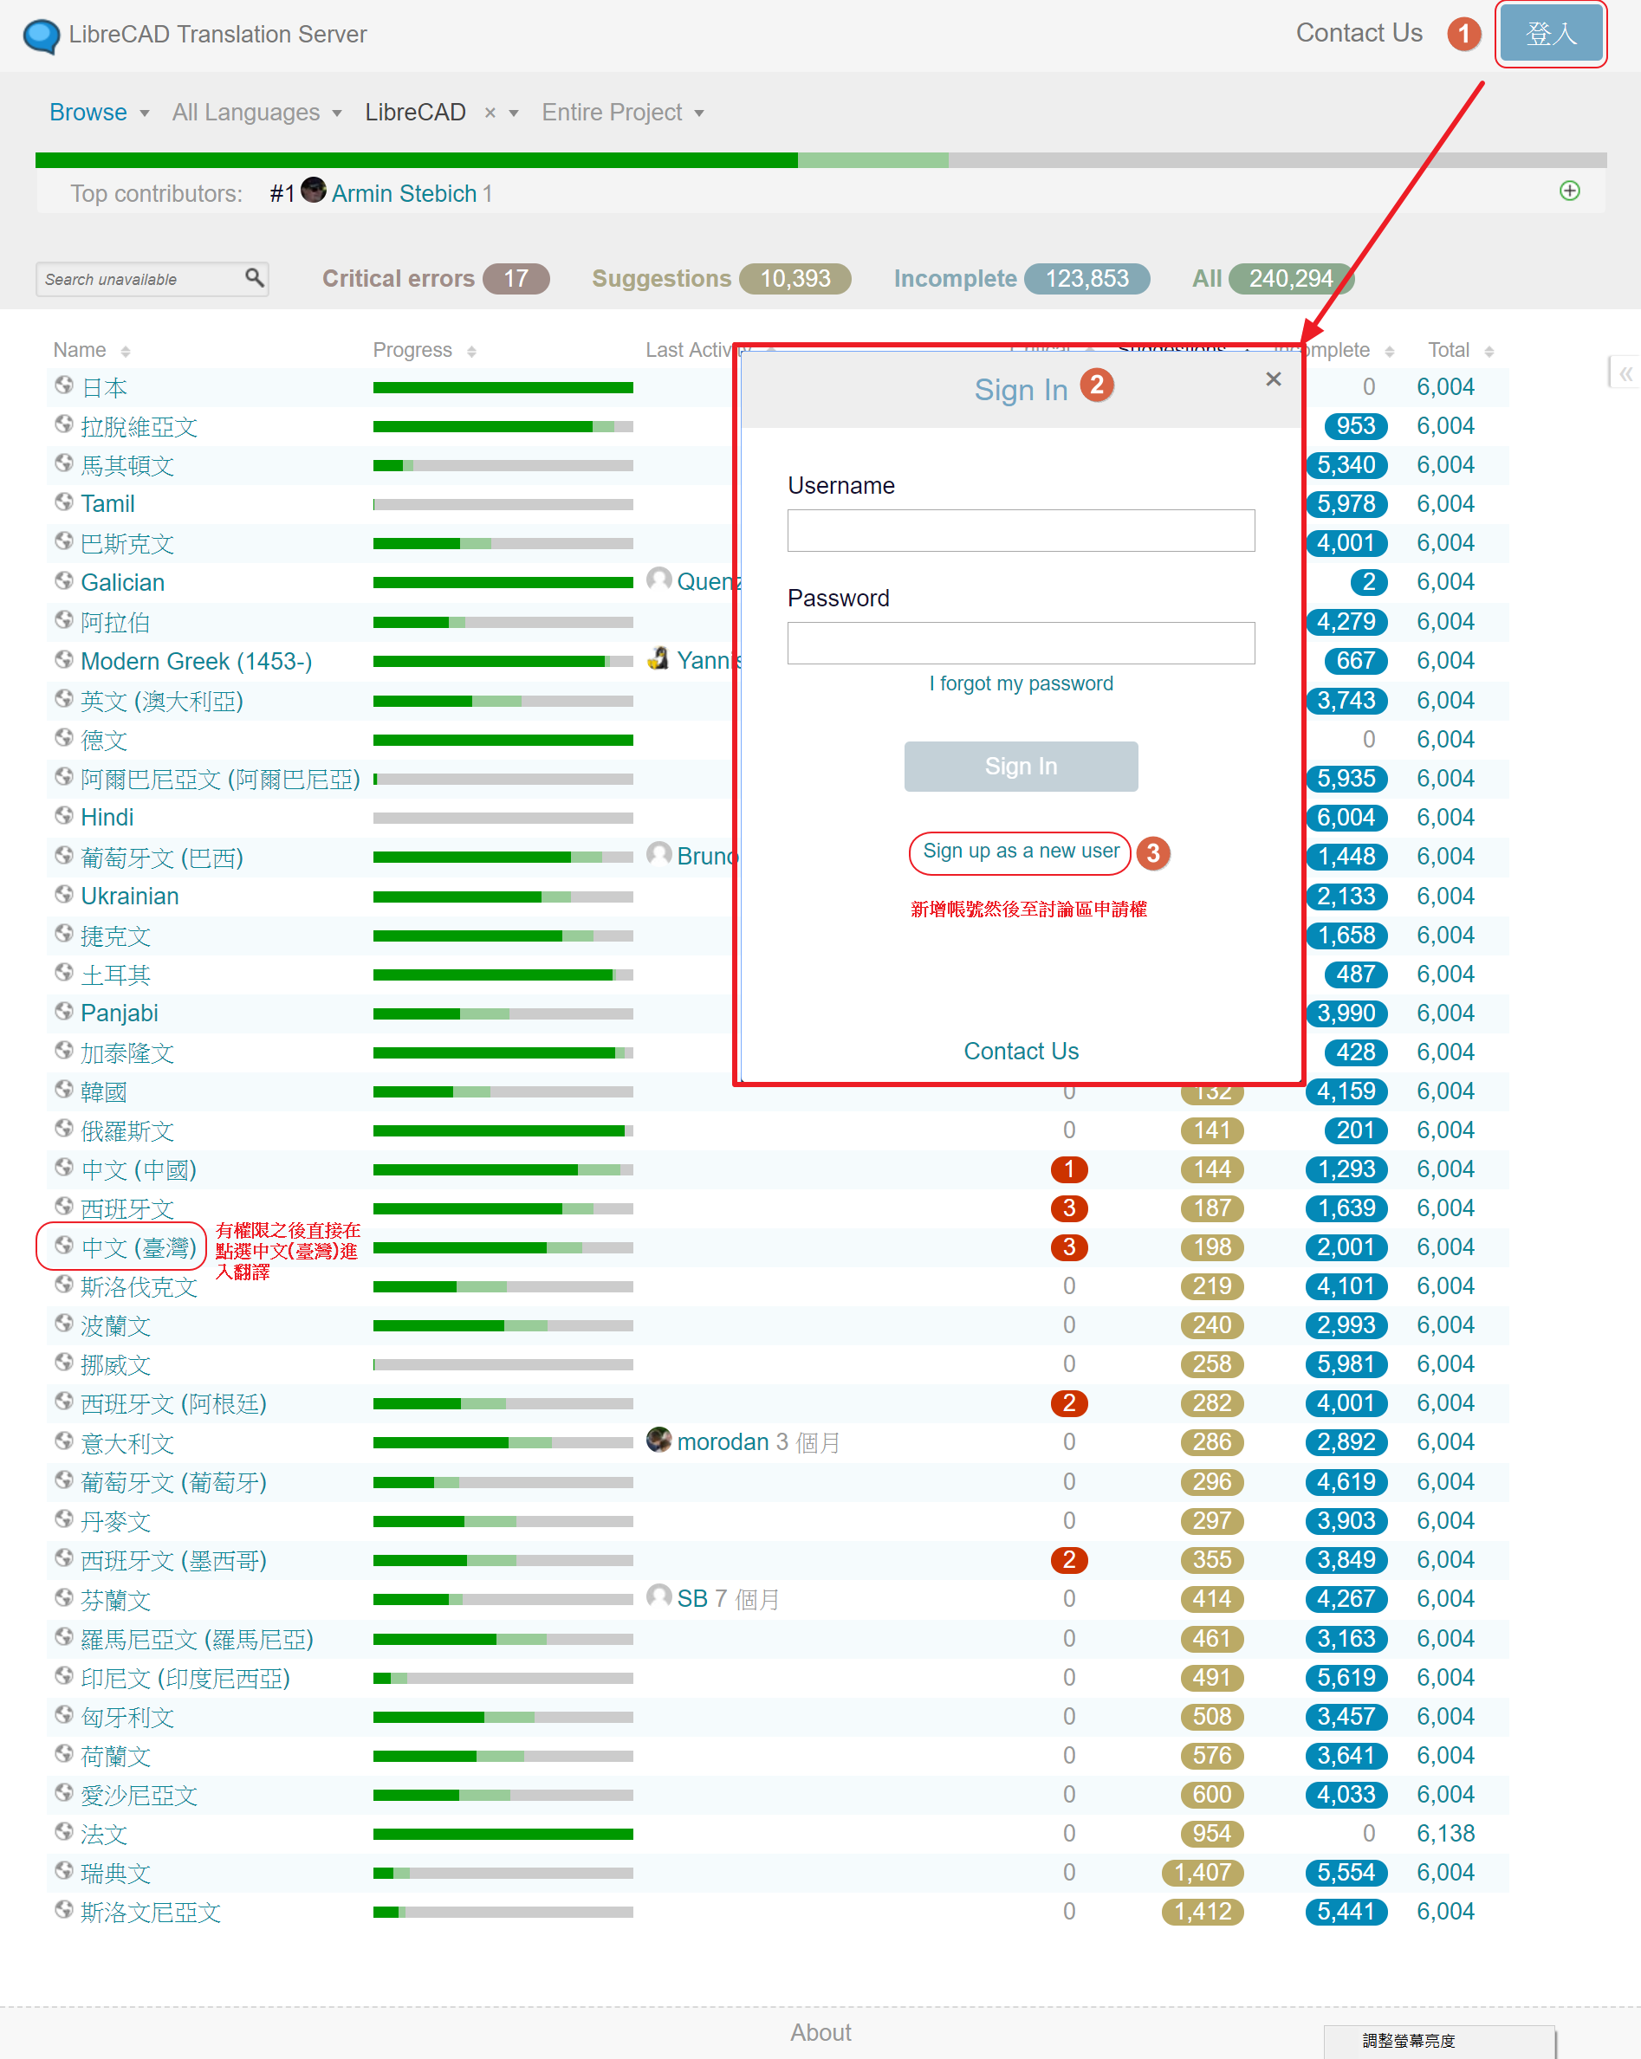Click the 日本 progress bar
The image size is (1641, 2059).
(503, 388)
